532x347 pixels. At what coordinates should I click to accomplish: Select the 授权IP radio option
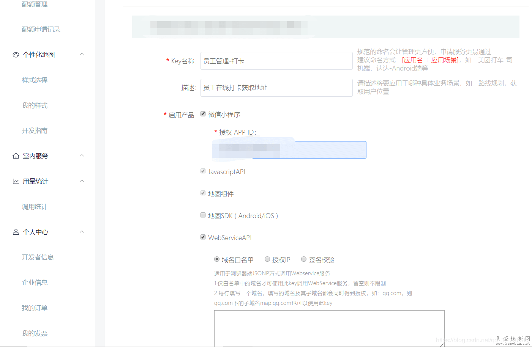pyautogui.click(x=267, y=259)
